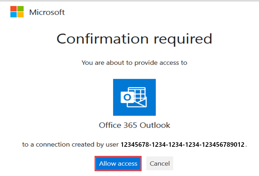Click 'to a connection created by user' text
This screenshot has width=259, height=176.
point(71,145)
